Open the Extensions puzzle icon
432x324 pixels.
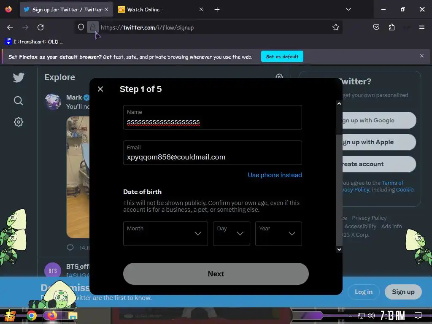click(391, 27)
